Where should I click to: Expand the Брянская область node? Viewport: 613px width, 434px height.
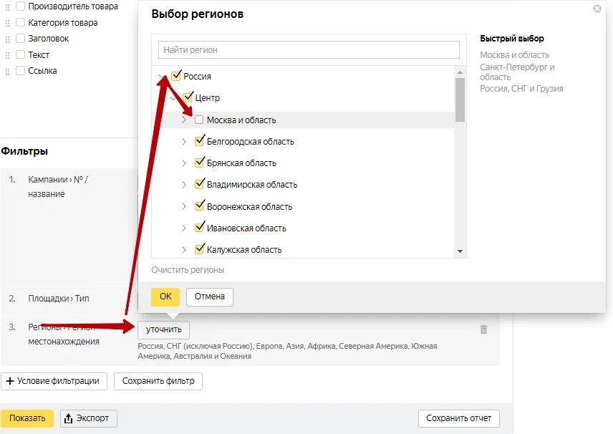click(184, 163)
